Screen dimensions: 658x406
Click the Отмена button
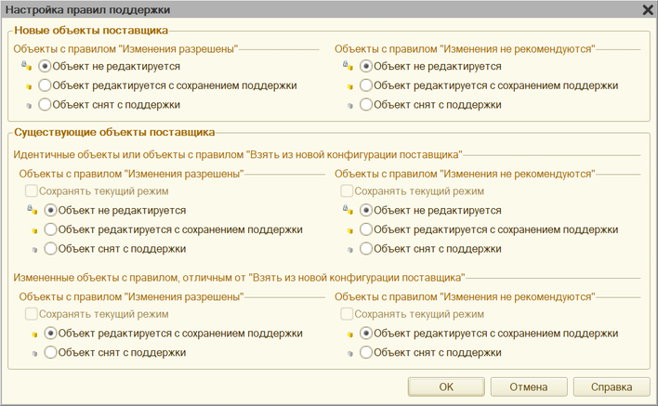(x=529, y=386)
